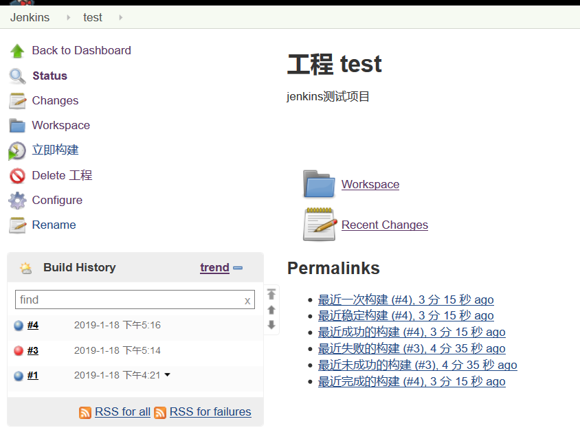Open RSS for all link

pos(122,411)
